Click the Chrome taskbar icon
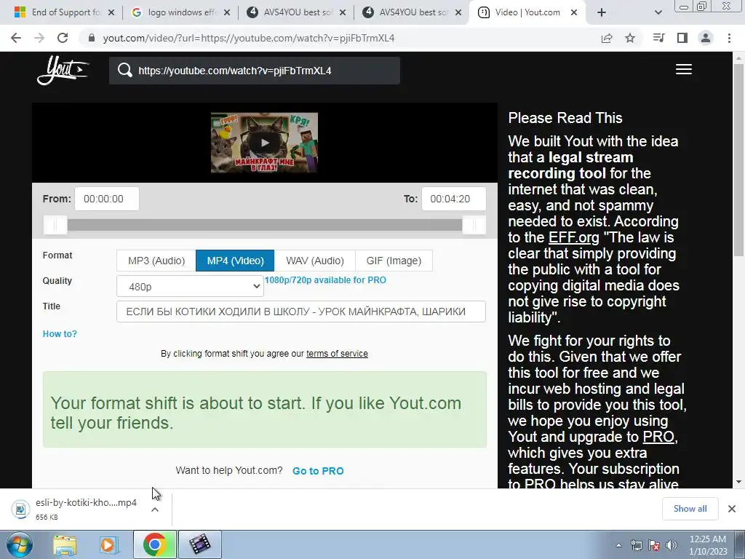The height and width of the screenshot is (559, 745). [x=155, y=544]
